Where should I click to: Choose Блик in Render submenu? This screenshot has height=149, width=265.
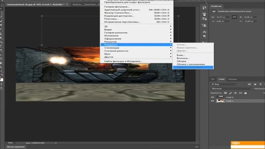click(x=193, y=55)
